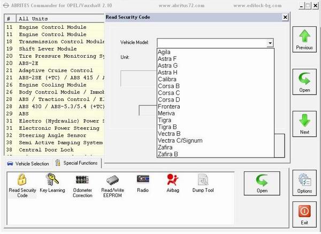Pick Tigra B in the model list

click(216, 127)
